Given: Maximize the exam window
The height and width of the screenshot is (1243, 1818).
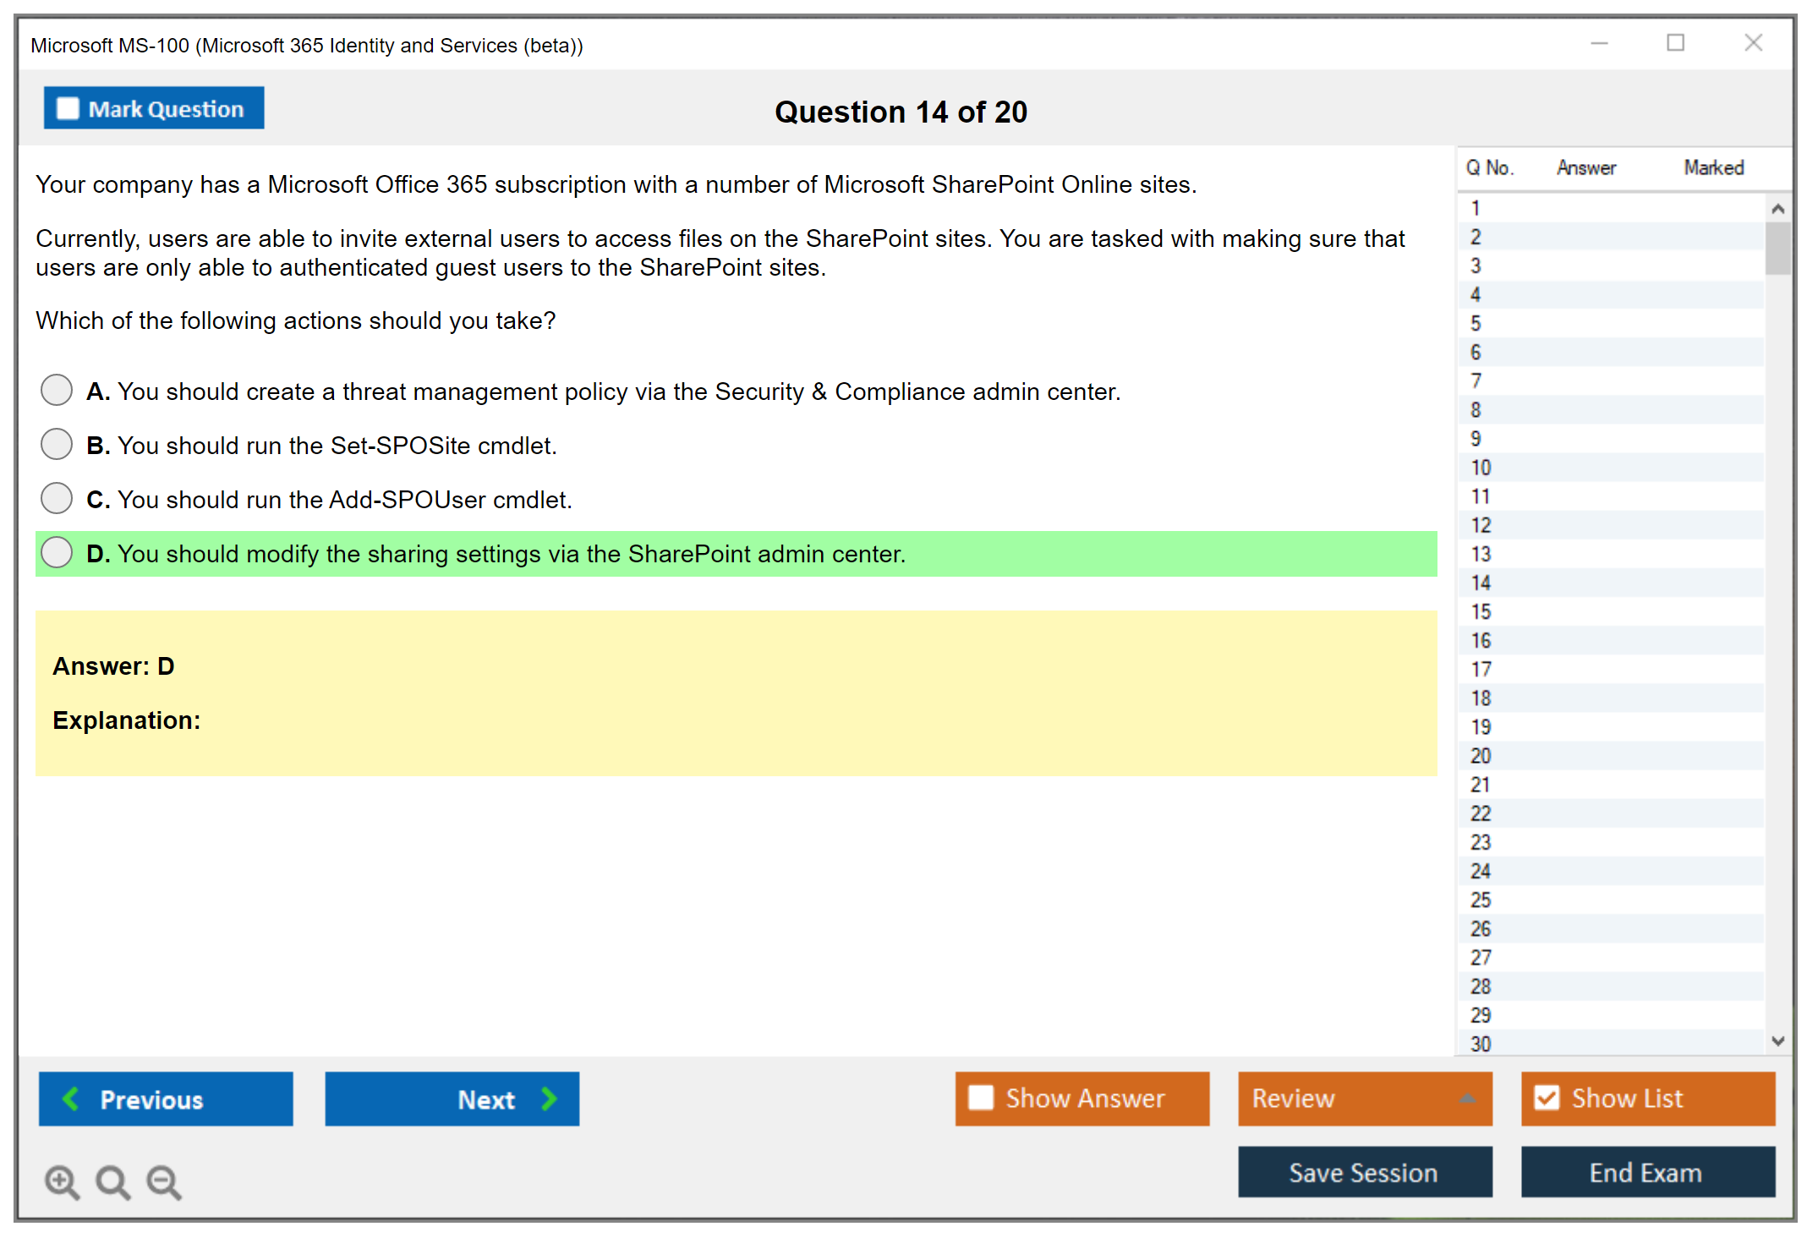Looking at the screenshot, I should [x=1675, y=43].
